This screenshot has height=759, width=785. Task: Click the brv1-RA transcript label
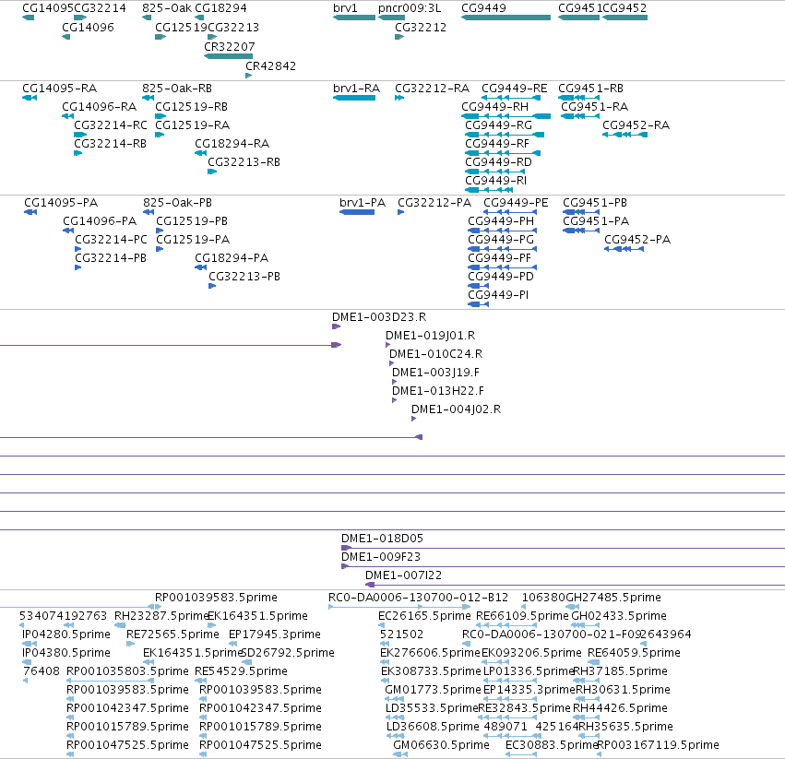click(x=356, y=89)
